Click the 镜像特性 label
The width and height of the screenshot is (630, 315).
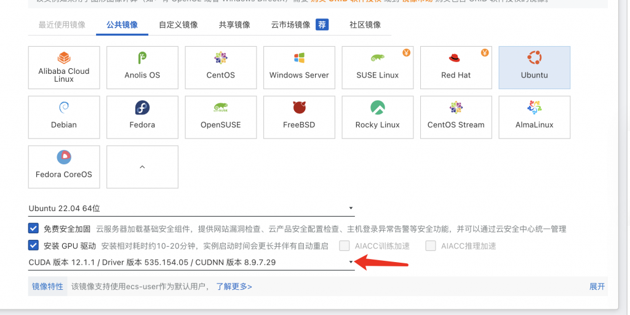48,287
